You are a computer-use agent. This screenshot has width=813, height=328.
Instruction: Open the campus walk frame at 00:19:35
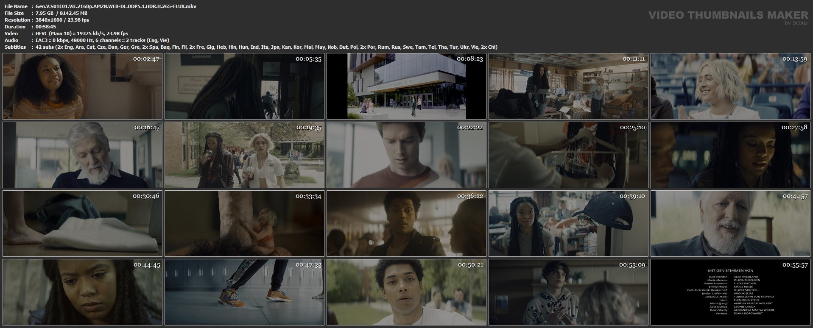(x=244, y=155)
